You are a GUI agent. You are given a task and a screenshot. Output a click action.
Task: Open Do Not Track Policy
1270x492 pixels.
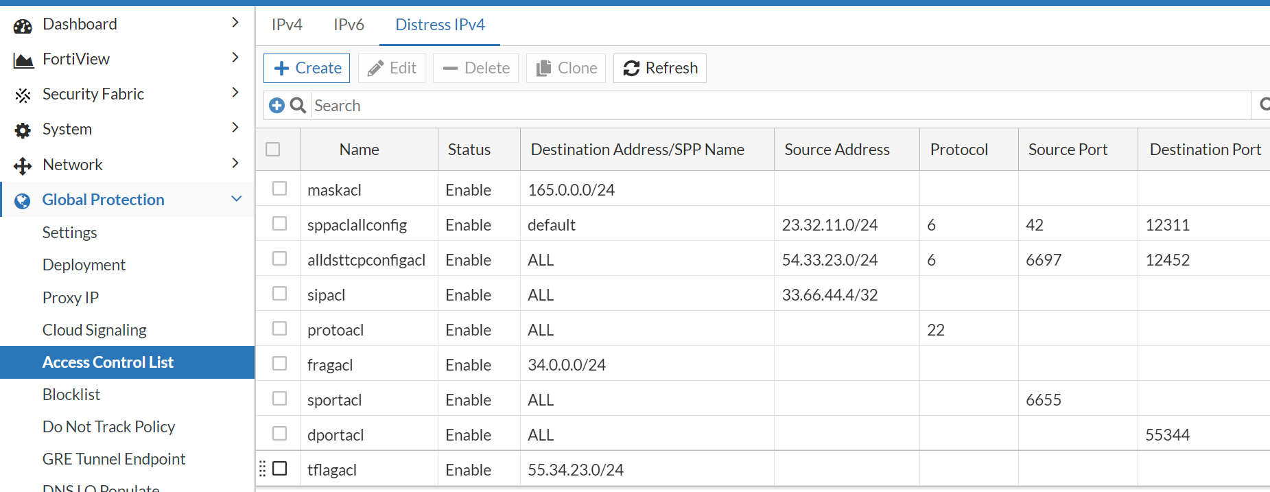point(109,427)
